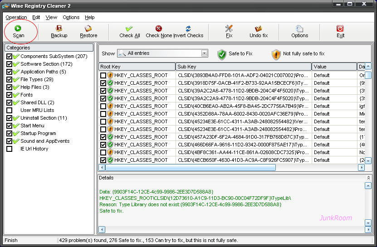Open the Backup tool

pos(59,31)
